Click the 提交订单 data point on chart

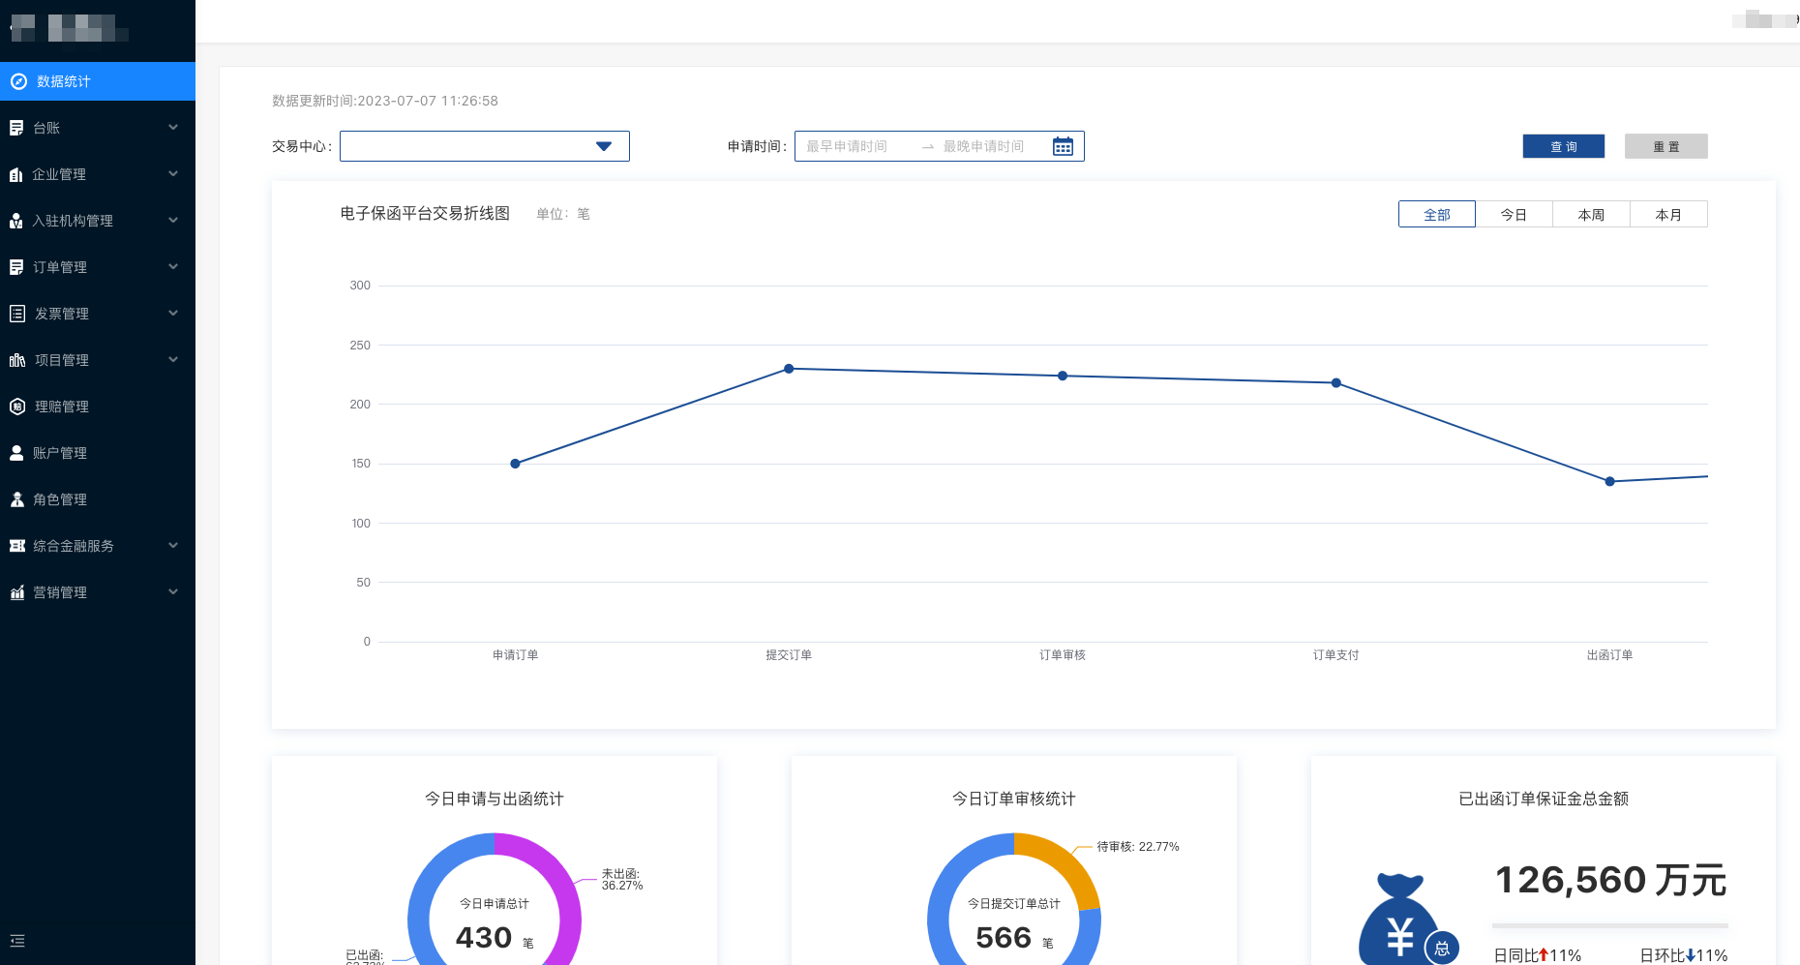tap(789, 369)
